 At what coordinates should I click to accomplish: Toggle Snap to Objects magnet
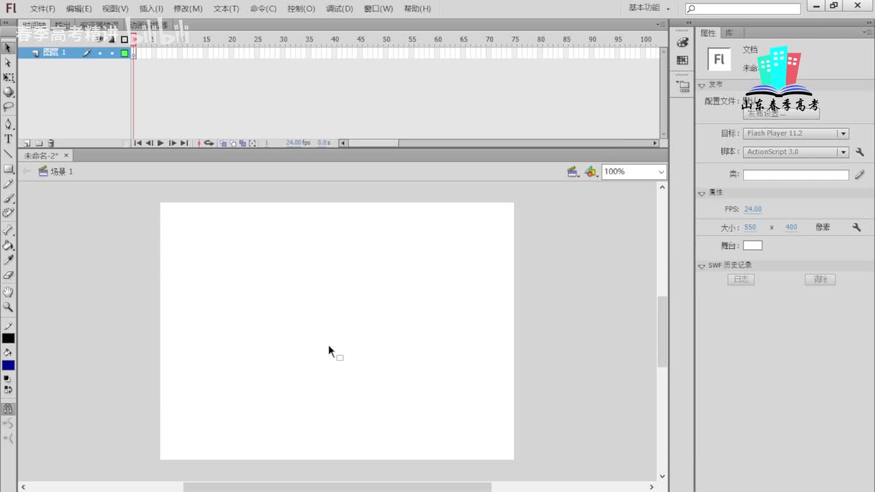pyautogui.click(x=8, y=409)
